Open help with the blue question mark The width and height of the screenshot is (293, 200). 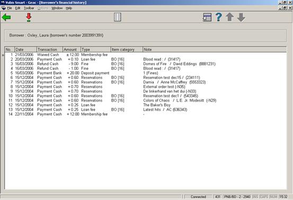219,17
